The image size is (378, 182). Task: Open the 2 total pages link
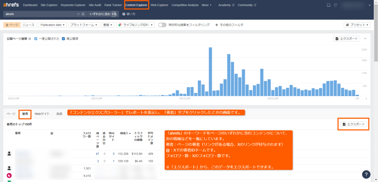[x=98, y=161]
